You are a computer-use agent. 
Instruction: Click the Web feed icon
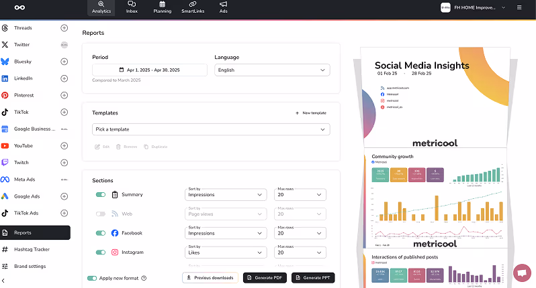pos(115,214)
